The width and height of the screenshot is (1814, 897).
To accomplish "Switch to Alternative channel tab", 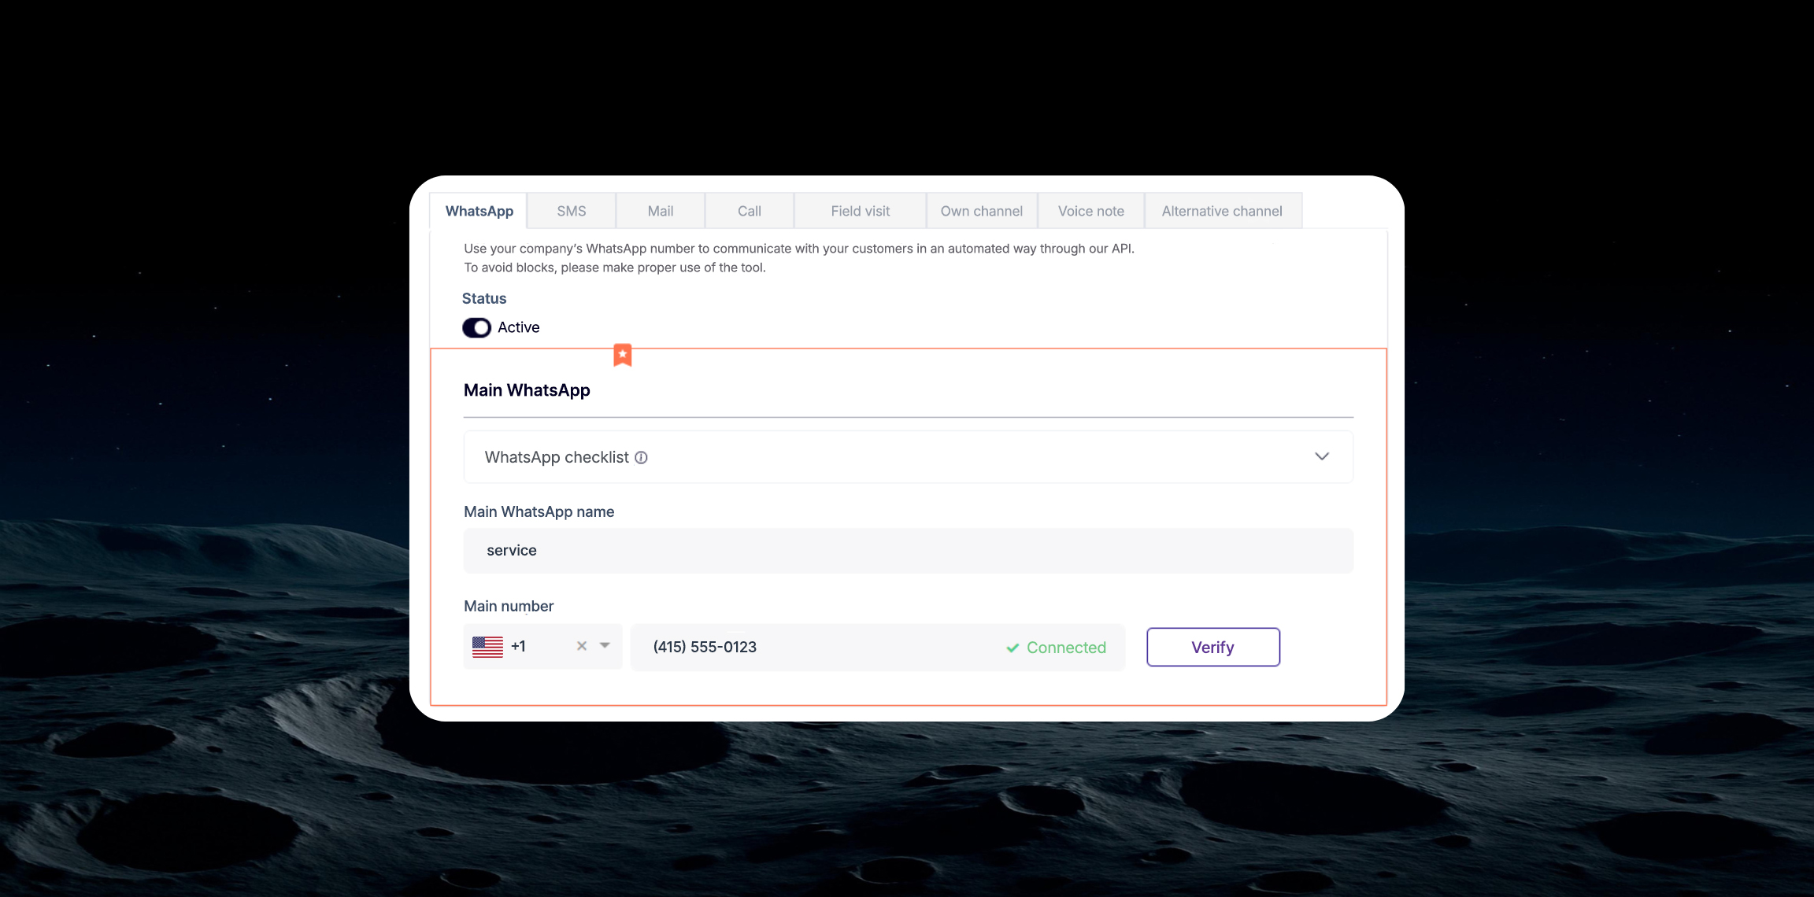I will pyautogui.click(x=1221, y=211).
